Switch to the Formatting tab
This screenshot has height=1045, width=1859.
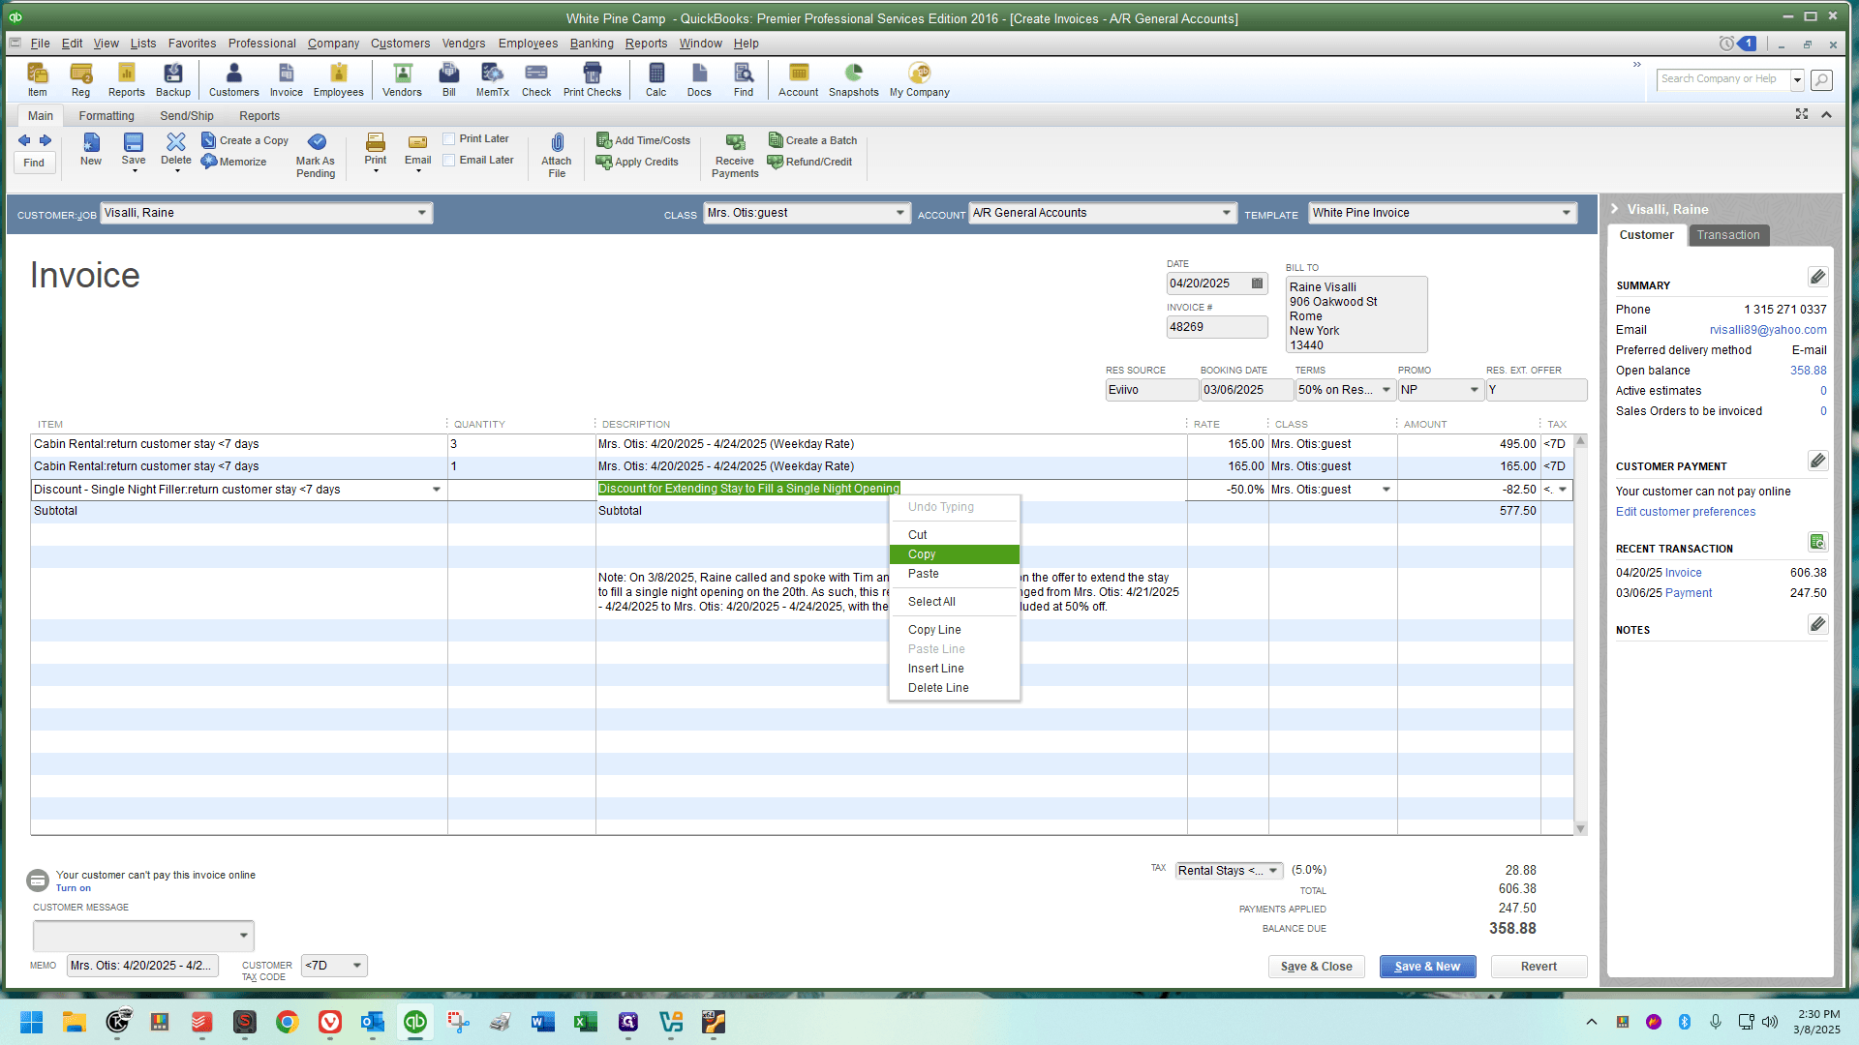coord(107,116)
